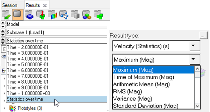Click the green arrow folder icon
Screen dimensions: 210x112
click(6, 15)
